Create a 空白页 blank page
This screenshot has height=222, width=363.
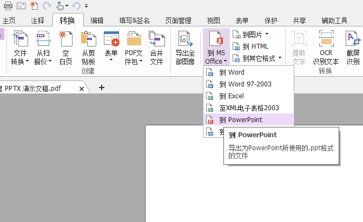click(x=66, y=48)
